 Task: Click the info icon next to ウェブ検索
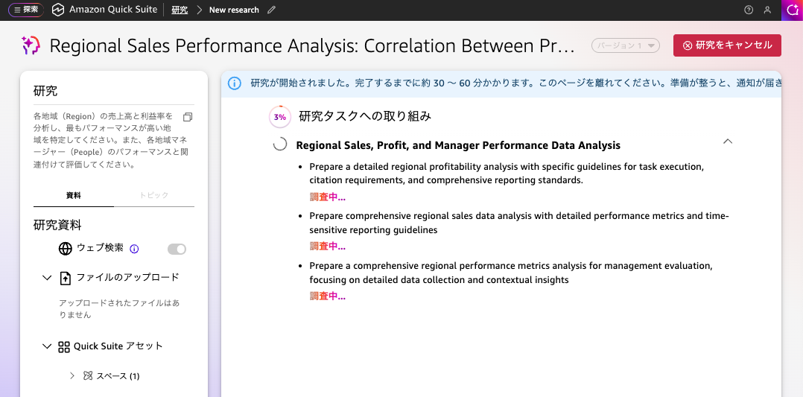point(135,249)
